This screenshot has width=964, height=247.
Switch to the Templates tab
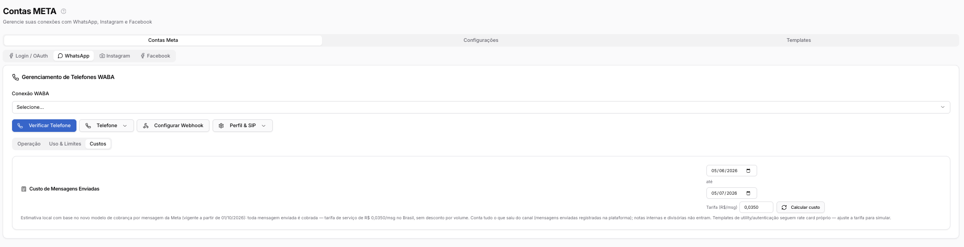pos(799,40)
